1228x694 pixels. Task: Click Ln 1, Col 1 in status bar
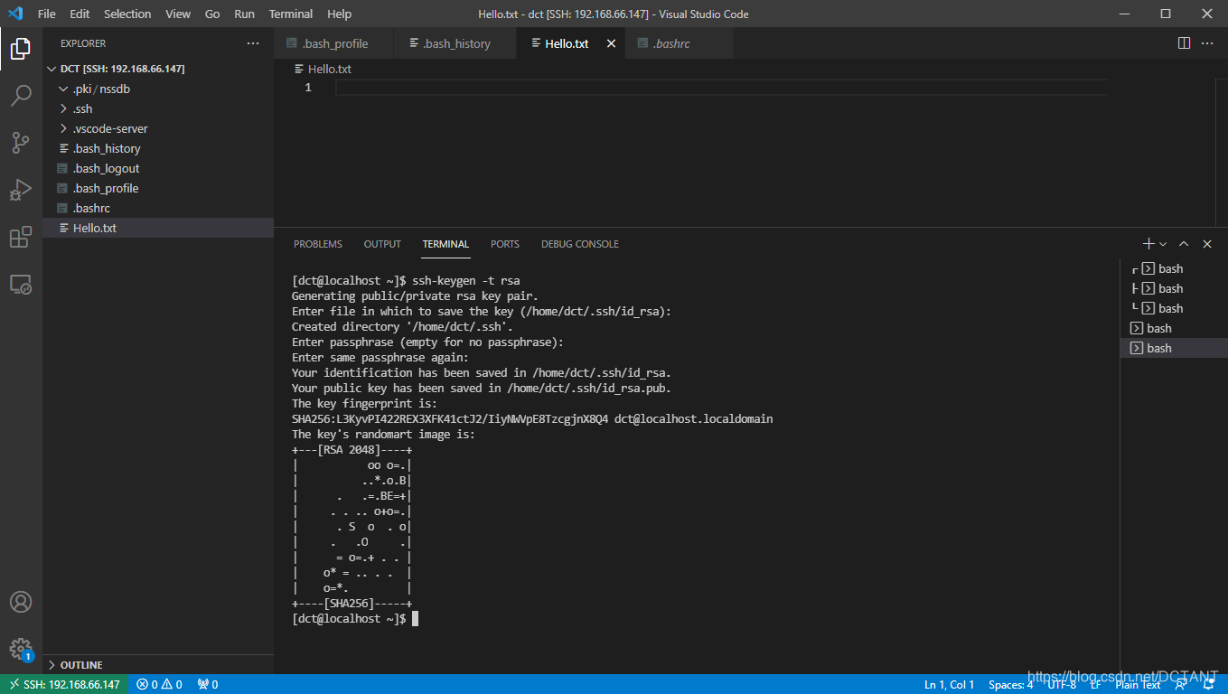point(949,684)
